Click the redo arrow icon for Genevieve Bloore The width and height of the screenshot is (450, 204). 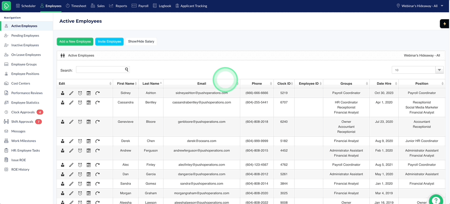tap(97, 122)
